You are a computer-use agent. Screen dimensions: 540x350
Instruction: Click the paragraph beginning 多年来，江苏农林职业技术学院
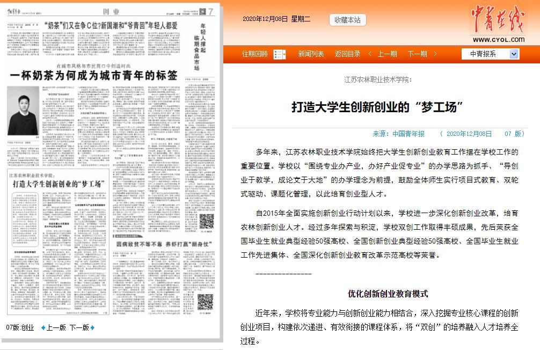point(379,173)
